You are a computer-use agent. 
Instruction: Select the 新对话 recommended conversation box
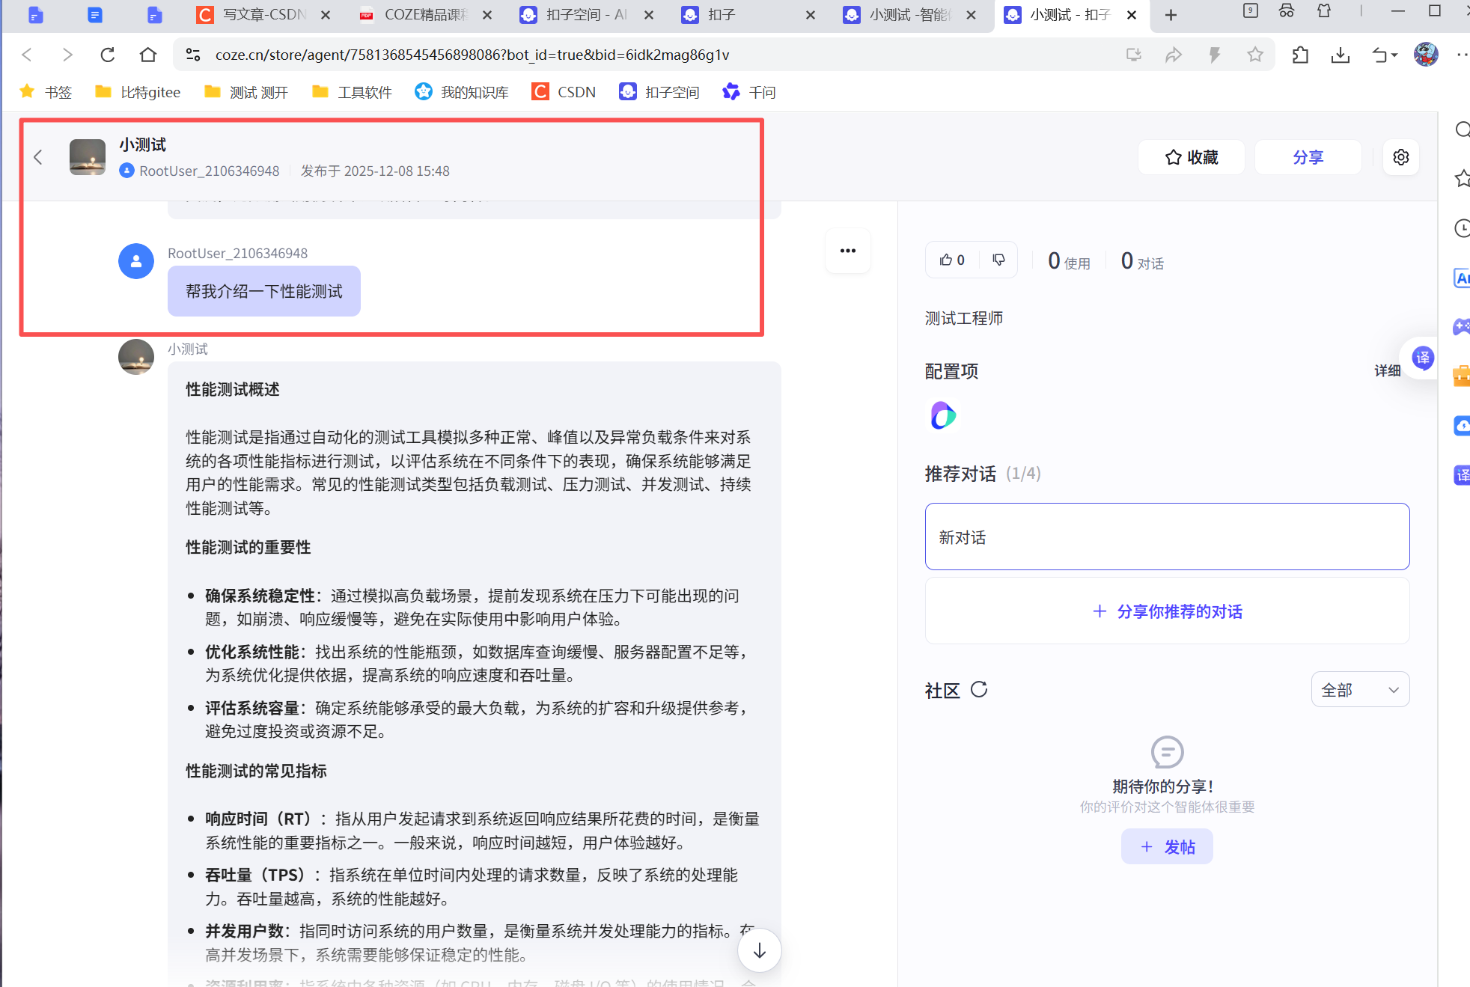(1166, 537)
